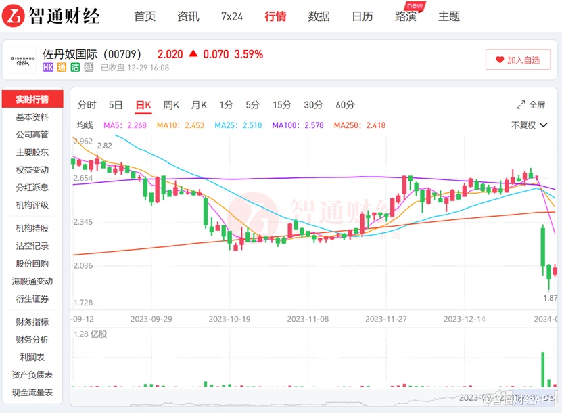Select the 月K chart period
Image resolution: width=562 pixels, height=413 pixels.
[199, 105]
